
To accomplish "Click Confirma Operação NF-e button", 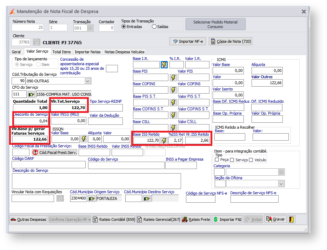I will (70, 219).
